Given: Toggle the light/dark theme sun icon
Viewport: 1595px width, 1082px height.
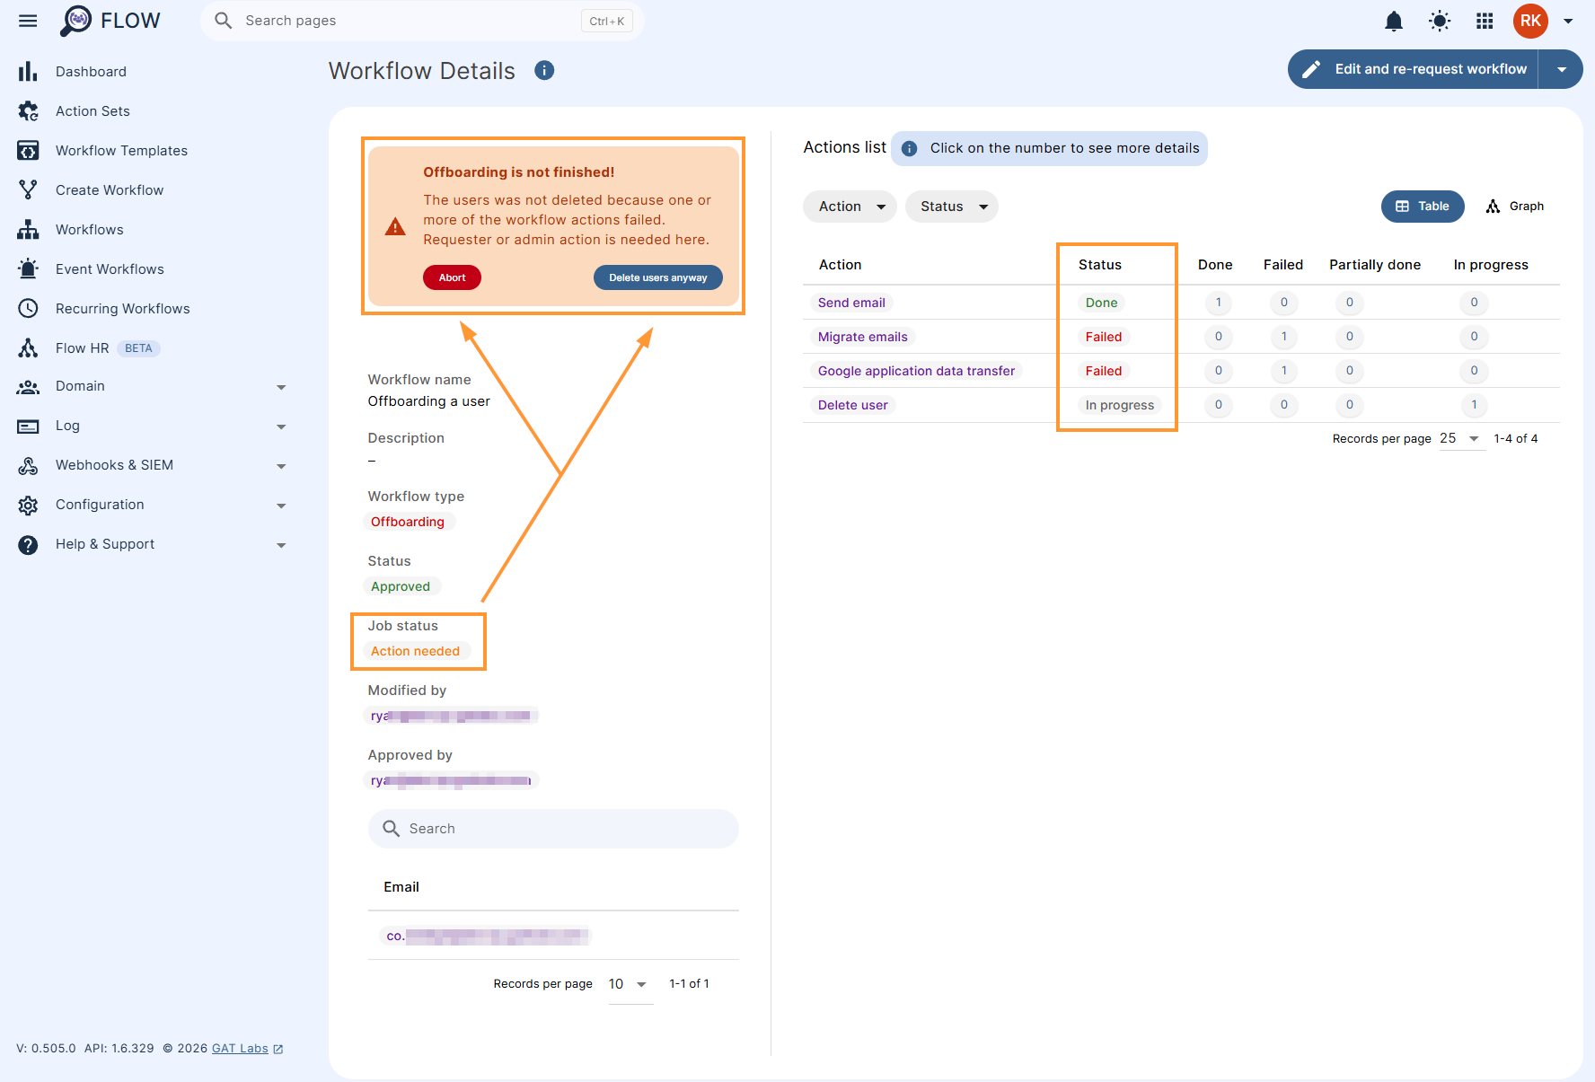Looking at the screenshot, I should [1440, 21].
